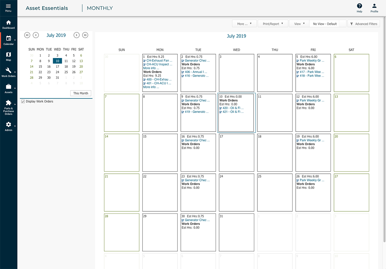Open the No View - Default selector
Image resolution: width=386 pixels, height=269 pixels.
coord(328,24)
